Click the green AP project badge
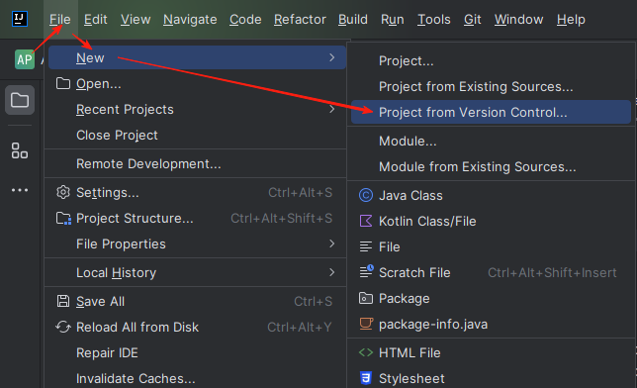 (x=25, y=59)
